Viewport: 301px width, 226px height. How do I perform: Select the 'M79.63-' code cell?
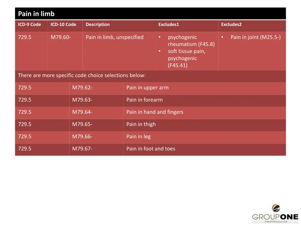82,100
